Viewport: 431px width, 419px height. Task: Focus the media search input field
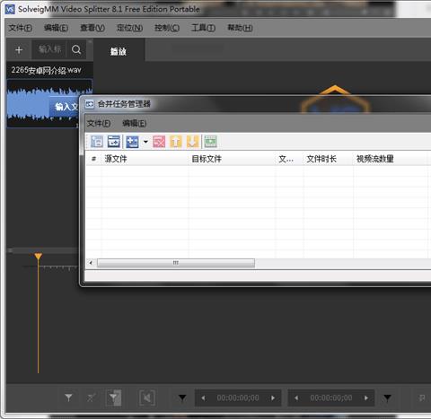point(49,49)
